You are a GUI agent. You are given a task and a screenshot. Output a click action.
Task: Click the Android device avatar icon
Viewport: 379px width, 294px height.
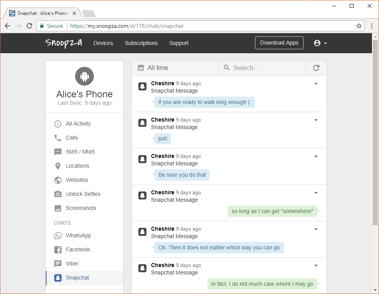click(84, 76)
